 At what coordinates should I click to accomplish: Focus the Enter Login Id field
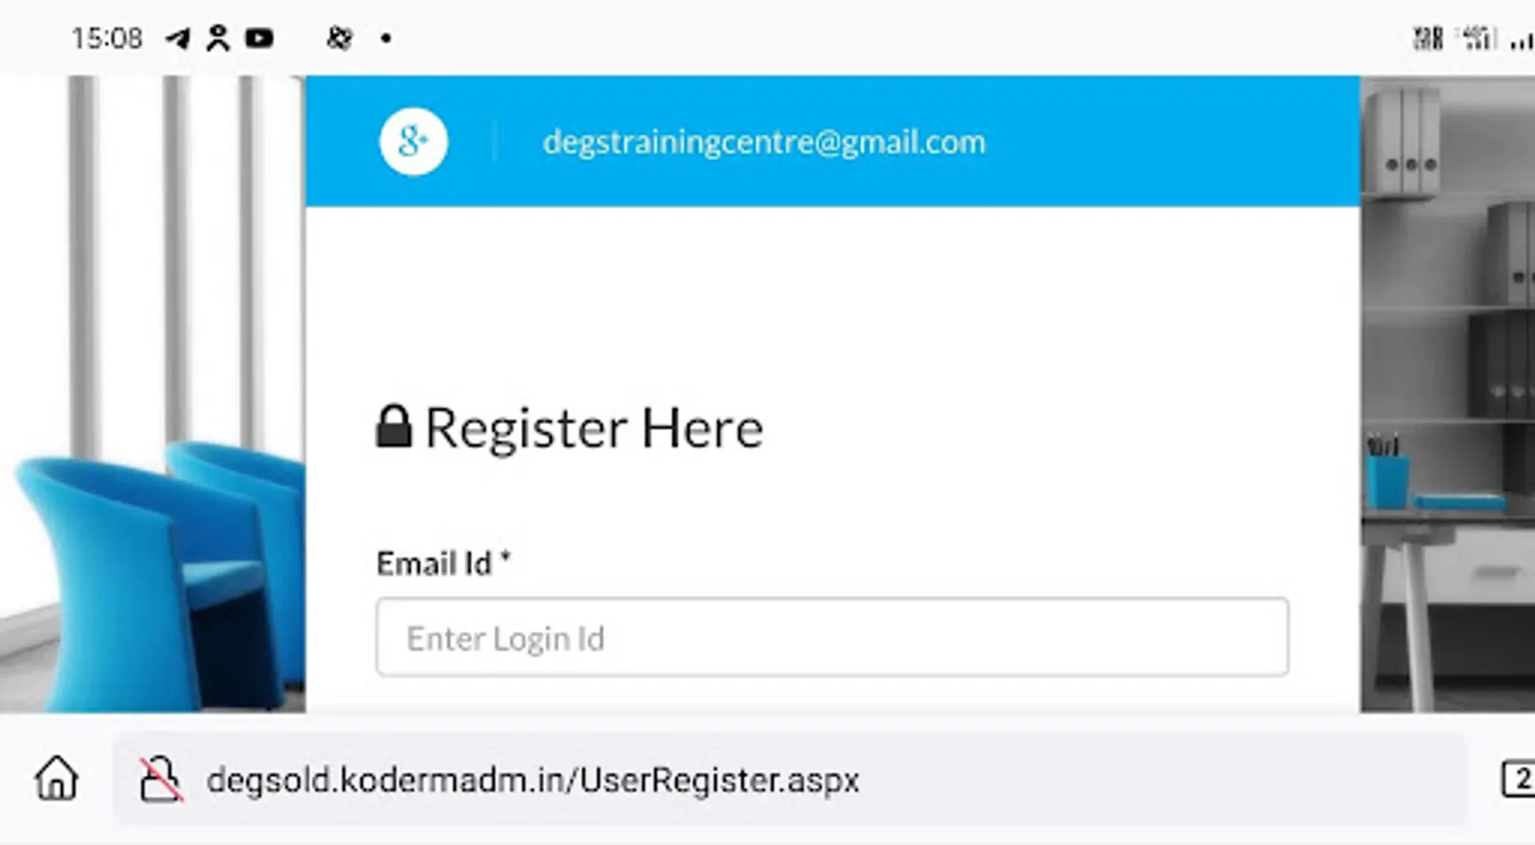(x=831, y=638)
